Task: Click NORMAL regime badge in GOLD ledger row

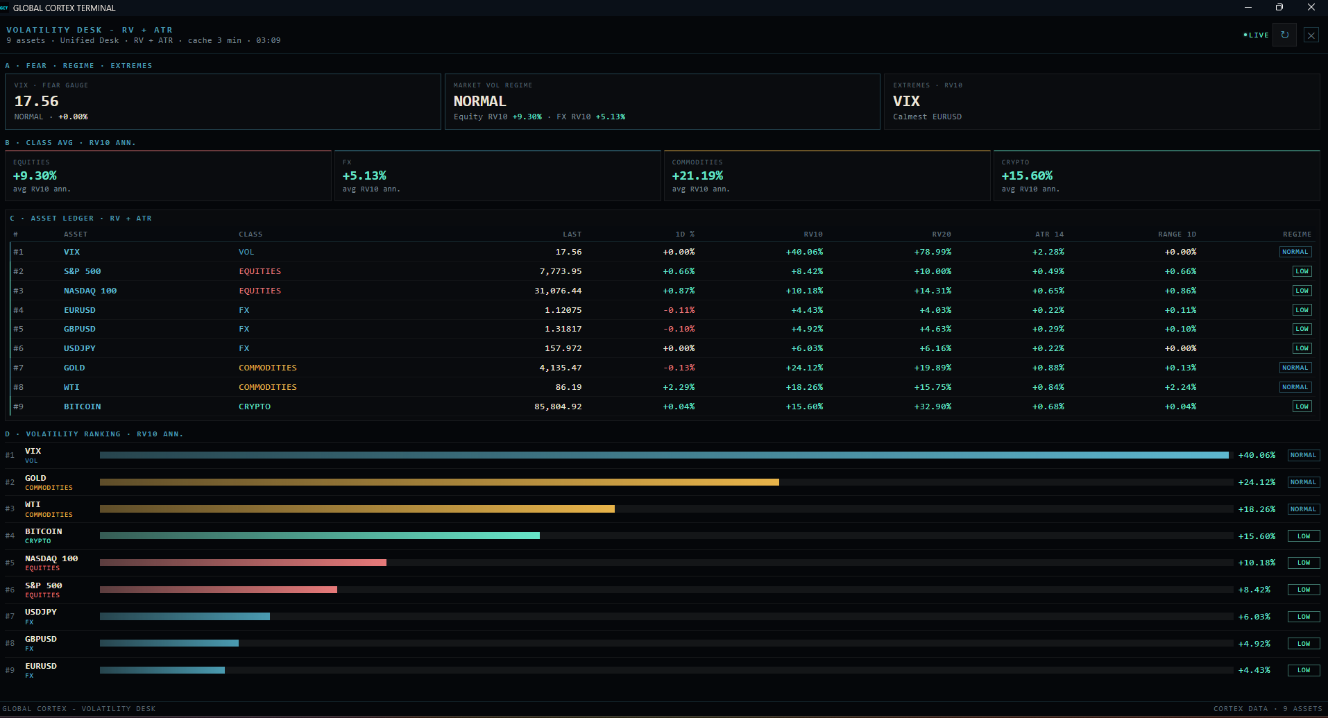Action: [x=1295, y=368]
